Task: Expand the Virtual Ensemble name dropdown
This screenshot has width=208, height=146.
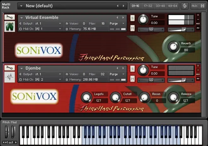Action: point(21,18)
